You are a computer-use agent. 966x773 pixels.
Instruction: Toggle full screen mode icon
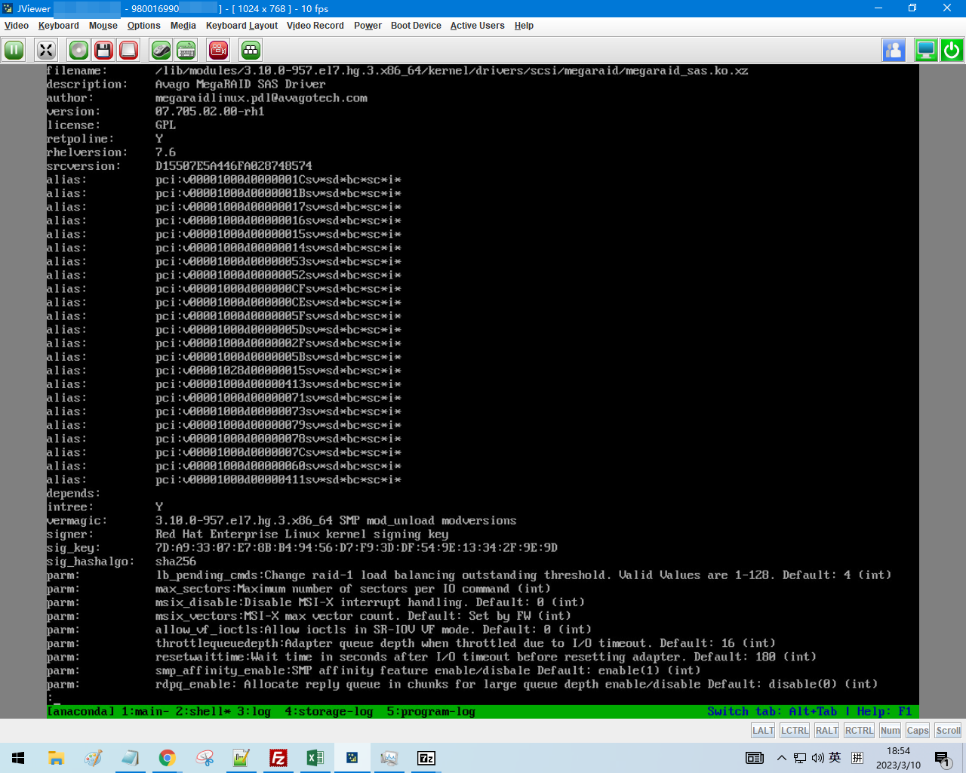pos(46,51)
